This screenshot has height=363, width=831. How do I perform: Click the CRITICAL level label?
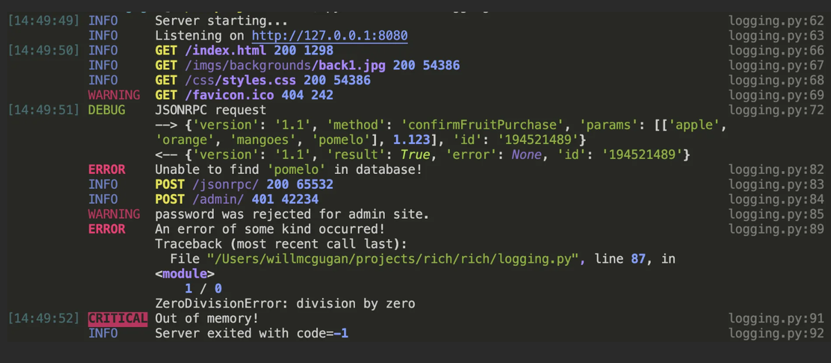(118, 319)
